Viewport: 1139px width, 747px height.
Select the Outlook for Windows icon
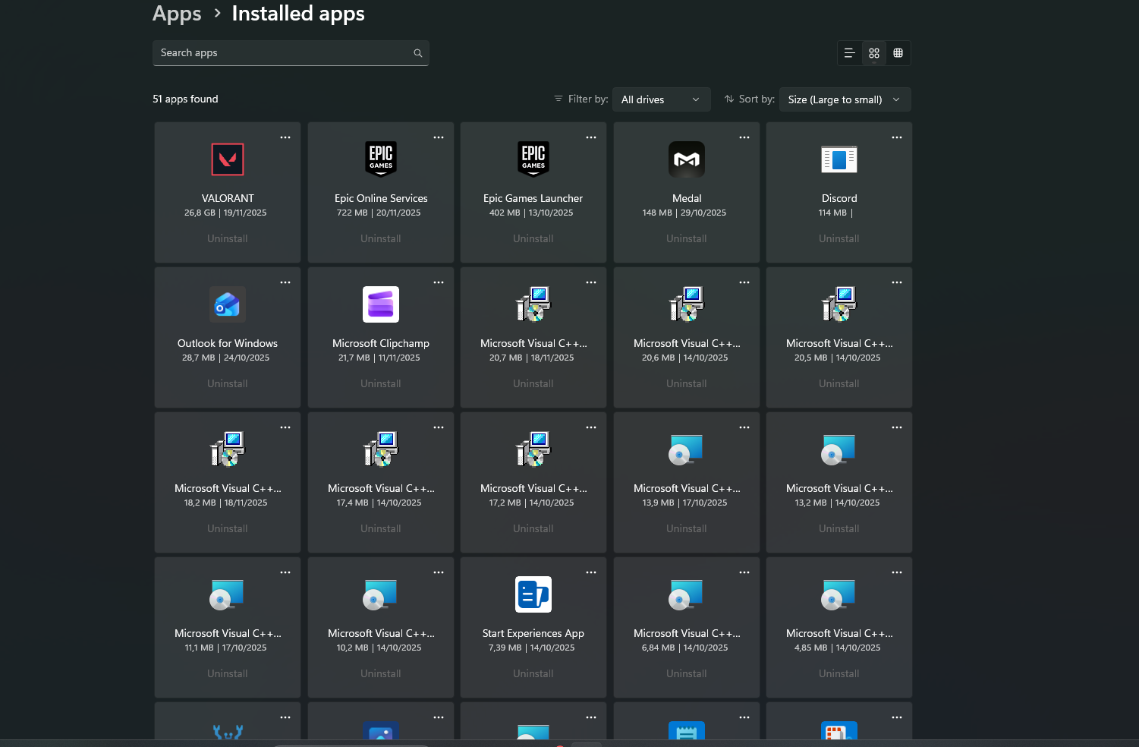(228, 304)
